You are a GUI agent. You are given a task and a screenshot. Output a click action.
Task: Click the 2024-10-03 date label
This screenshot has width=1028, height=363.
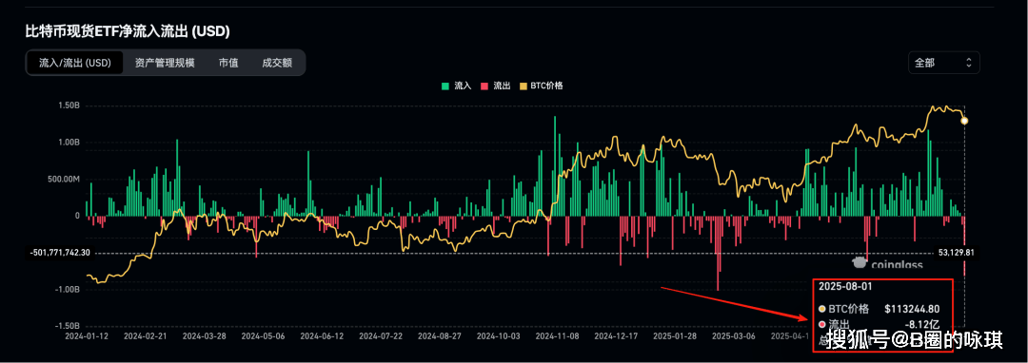click(x=498, y=336)
